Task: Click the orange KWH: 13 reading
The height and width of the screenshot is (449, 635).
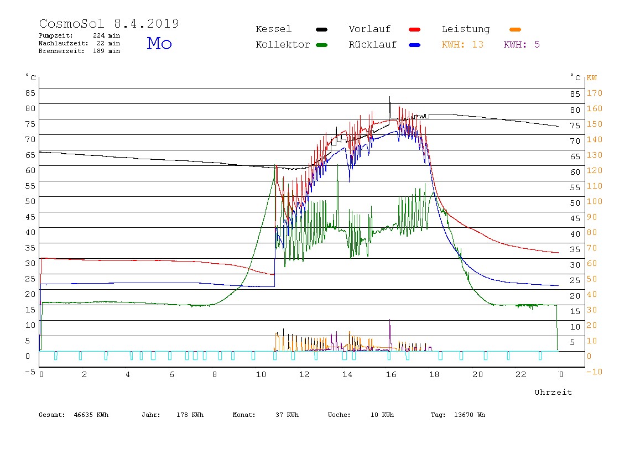Action: point(462,45)
